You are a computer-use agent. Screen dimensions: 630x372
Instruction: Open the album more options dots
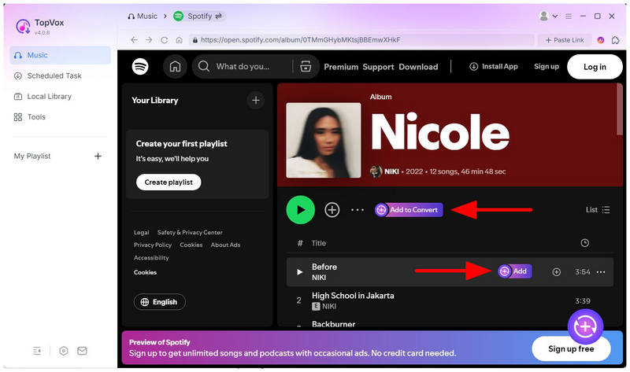pos(358,209)
